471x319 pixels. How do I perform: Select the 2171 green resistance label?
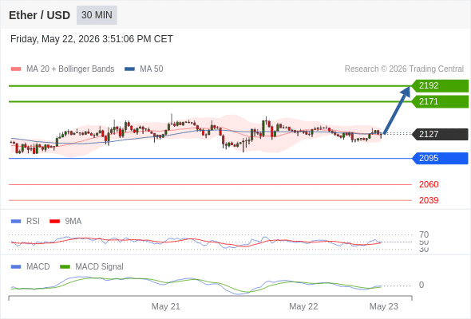click(x=440, y=102)
